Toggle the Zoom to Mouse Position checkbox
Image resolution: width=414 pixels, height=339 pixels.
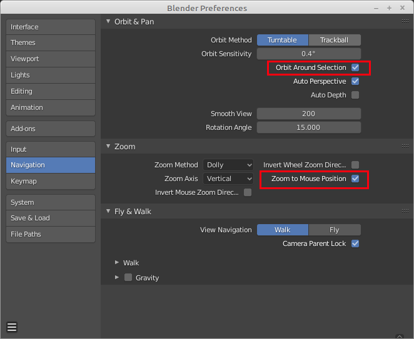point(355,179)
